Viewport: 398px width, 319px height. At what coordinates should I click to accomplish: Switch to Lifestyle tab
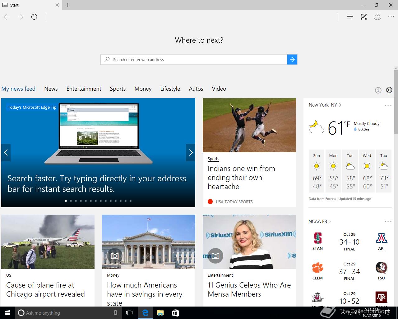[x=170, y=89]
